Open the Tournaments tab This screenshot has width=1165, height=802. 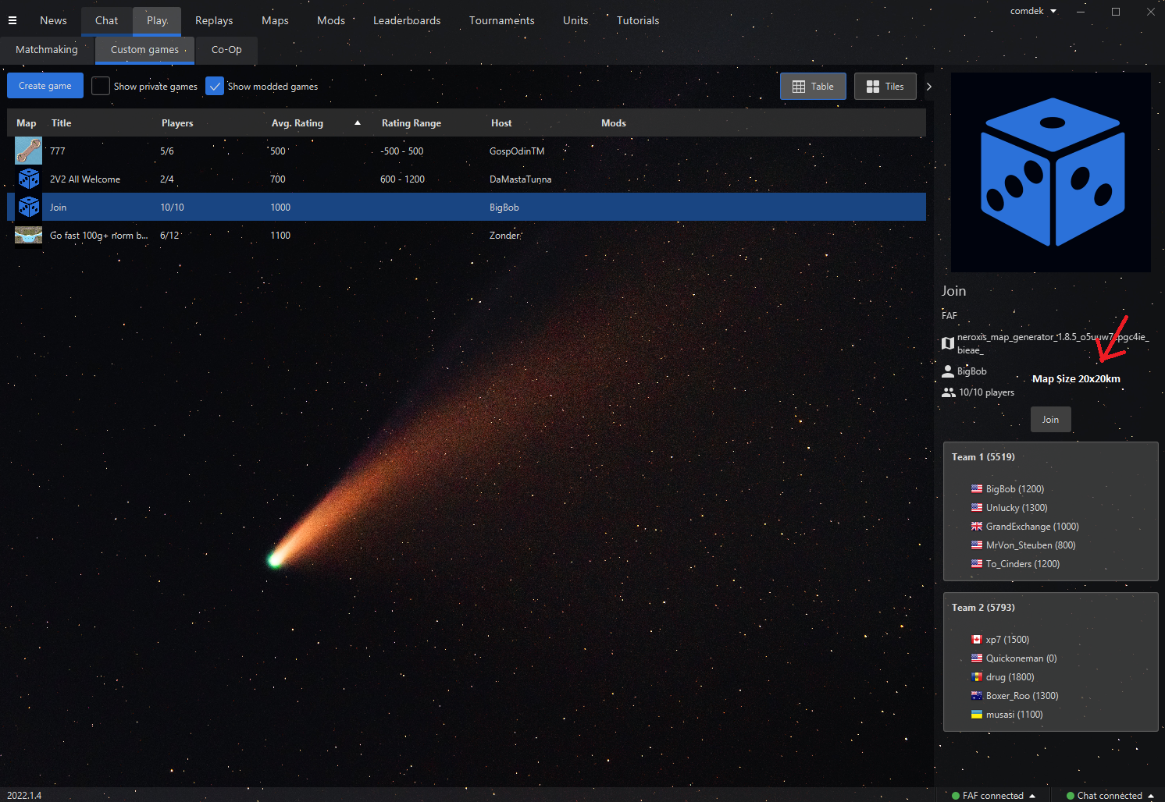coord(502,20)
